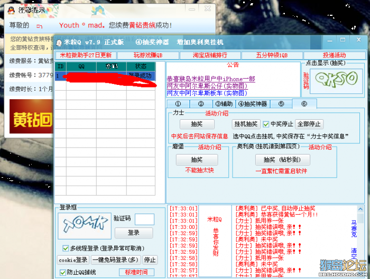Open the 米粒微助手27日更新 top link
This screenshot has height=279, width=370.
coord(86,55)
